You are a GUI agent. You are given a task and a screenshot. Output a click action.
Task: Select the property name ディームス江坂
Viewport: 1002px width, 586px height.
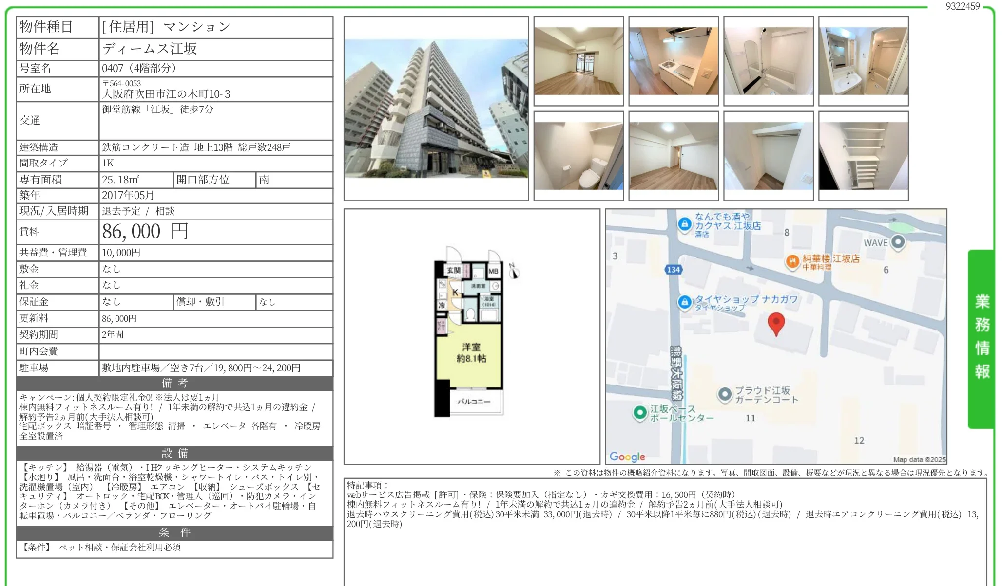tap(150, 49)
